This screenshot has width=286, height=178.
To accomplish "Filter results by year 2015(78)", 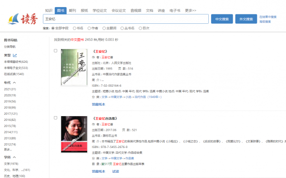I will click(10, 126).
